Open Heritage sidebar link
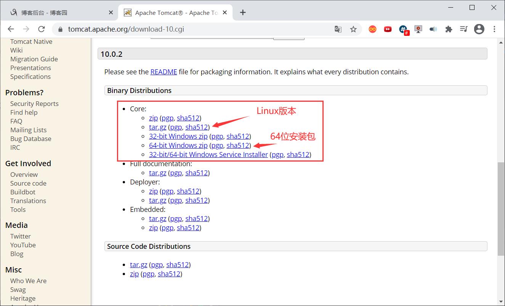 click(23, 298)
